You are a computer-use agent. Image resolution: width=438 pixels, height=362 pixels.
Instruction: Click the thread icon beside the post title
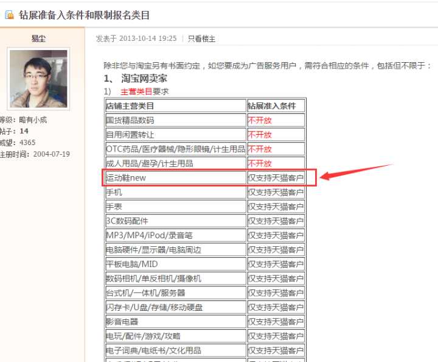[9, 15]
